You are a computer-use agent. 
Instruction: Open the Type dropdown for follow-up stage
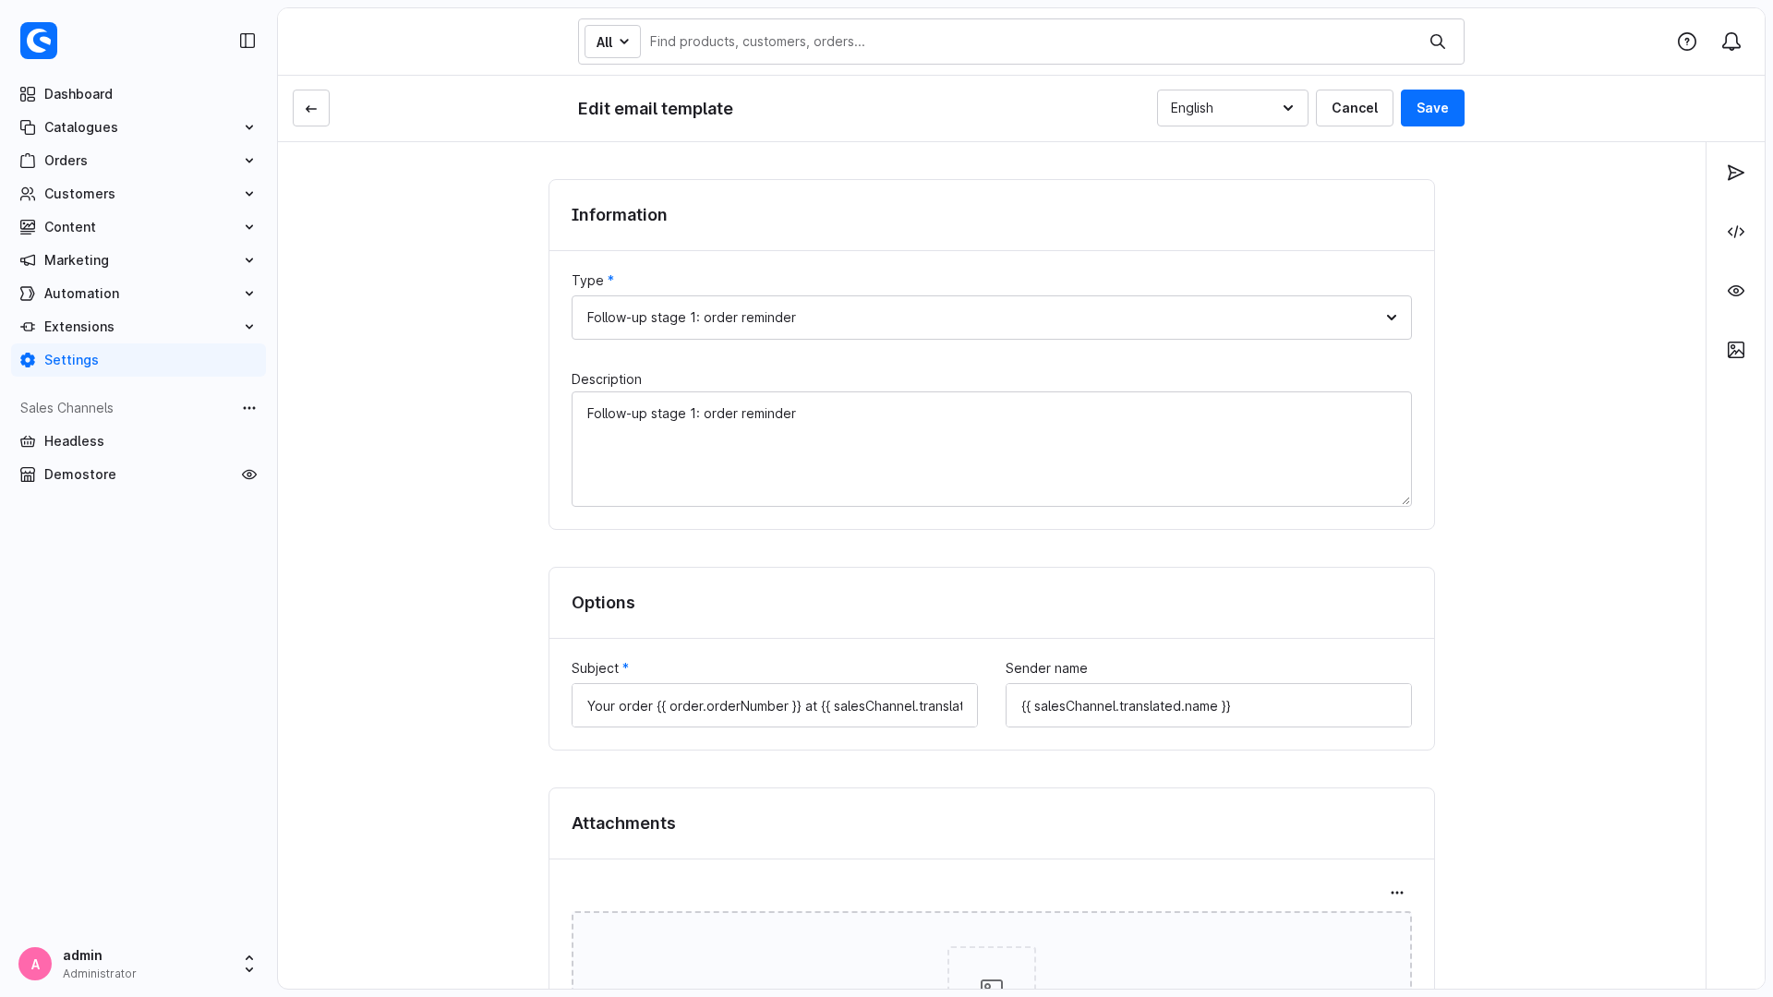(991, 318)
